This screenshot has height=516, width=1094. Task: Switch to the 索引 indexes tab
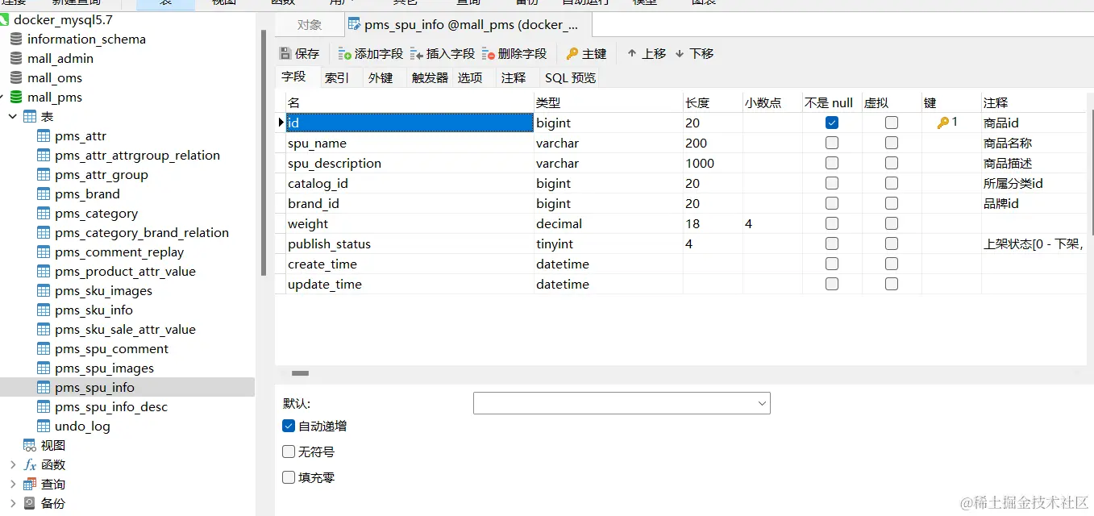337,77
